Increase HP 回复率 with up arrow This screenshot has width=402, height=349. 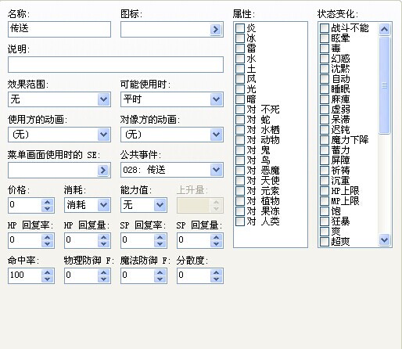click(47, 237)
